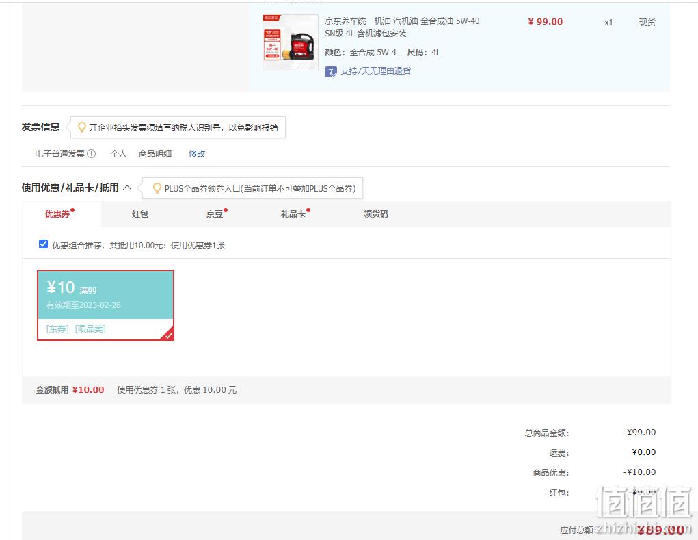
Task: Click the product price ¥ 99.00
Action: click(x=546, y=22)
